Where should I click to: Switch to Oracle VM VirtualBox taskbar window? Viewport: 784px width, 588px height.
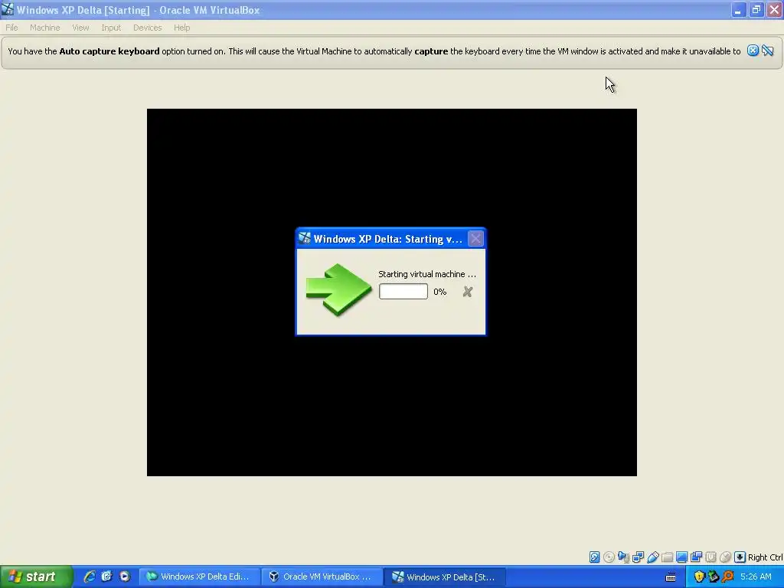point(322,577)
